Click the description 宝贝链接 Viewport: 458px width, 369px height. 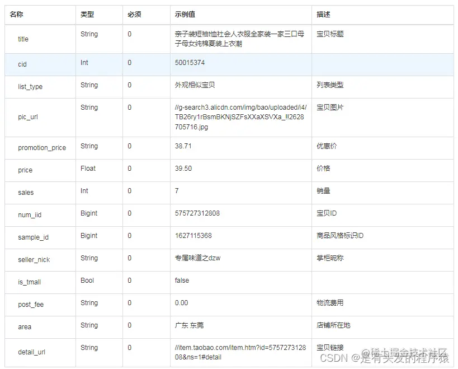click(x=330, y=348)
